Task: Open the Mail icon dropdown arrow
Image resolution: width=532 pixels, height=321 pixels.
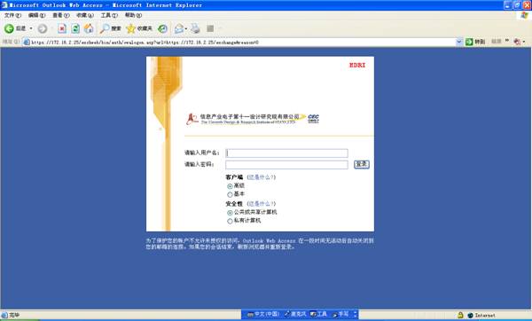Action: pos(186,29)
